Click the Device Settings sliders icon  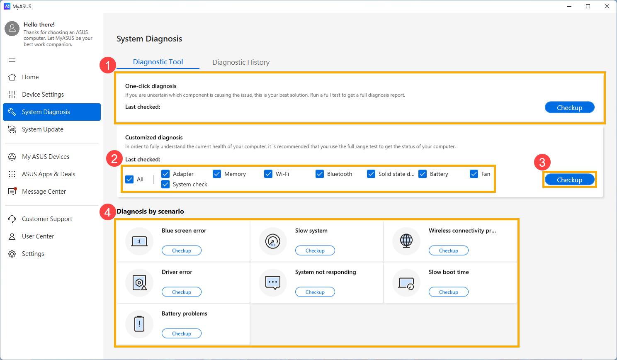click(x=12, y=95)
